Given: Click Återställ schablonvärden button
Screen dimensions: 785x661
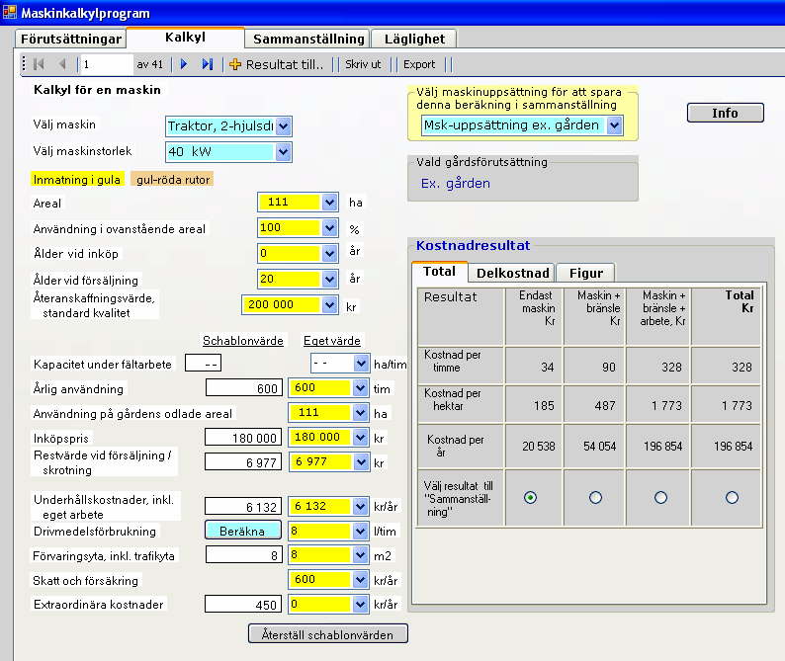Looking at the screenshot, I should [328, 634].
